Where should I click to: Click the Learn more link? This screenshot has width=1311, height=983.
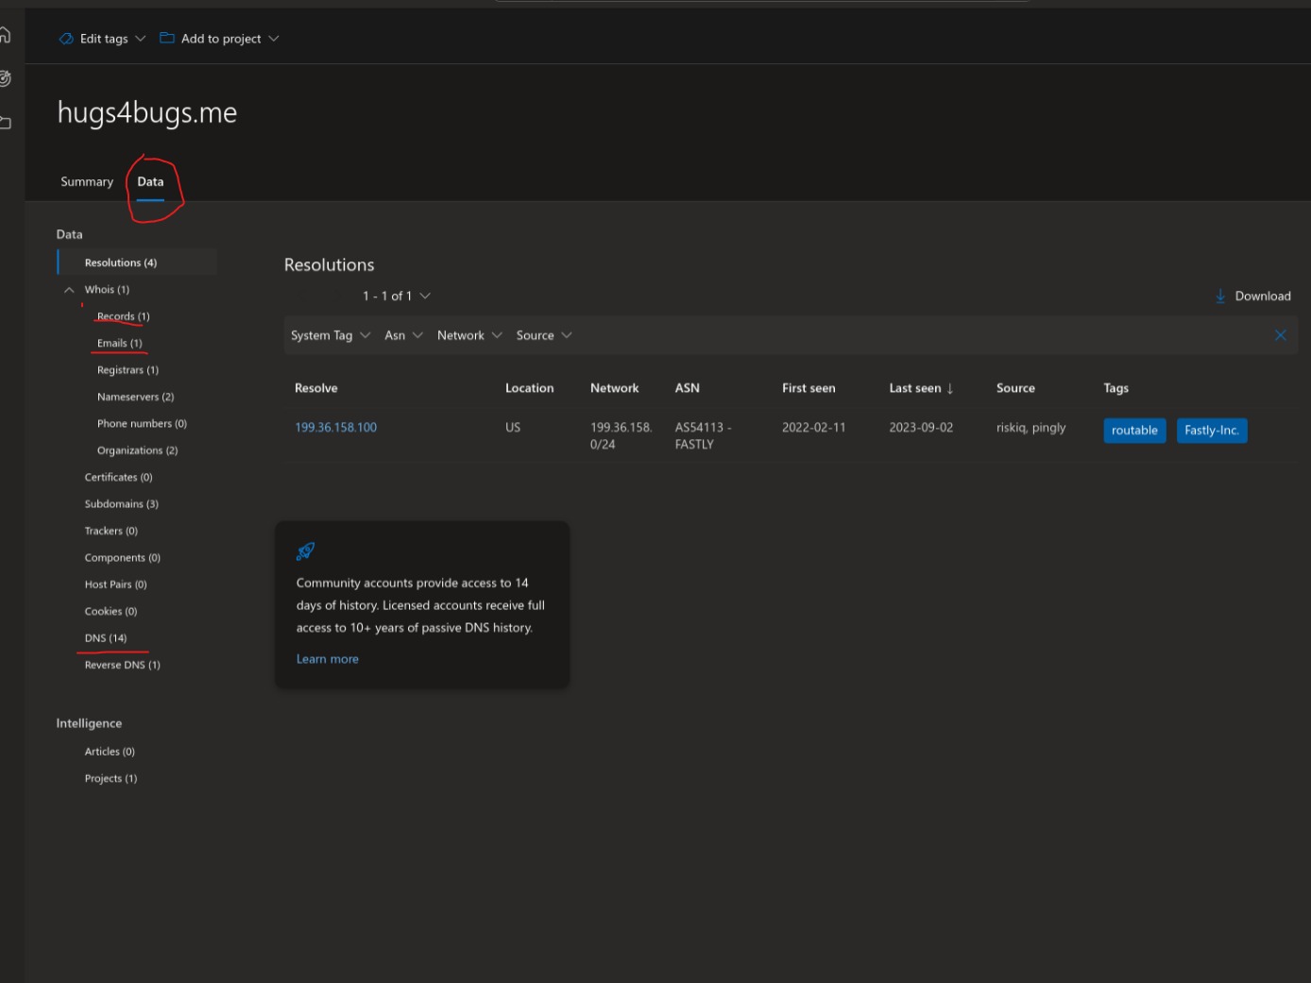(327, 659)
